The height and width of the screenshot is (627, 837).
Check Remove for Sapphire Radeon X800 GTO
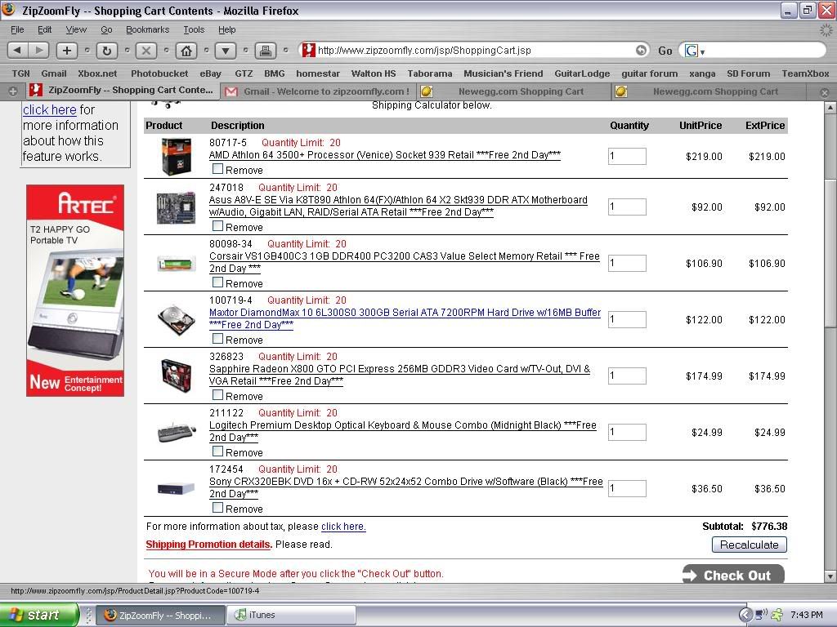(217, 395)
